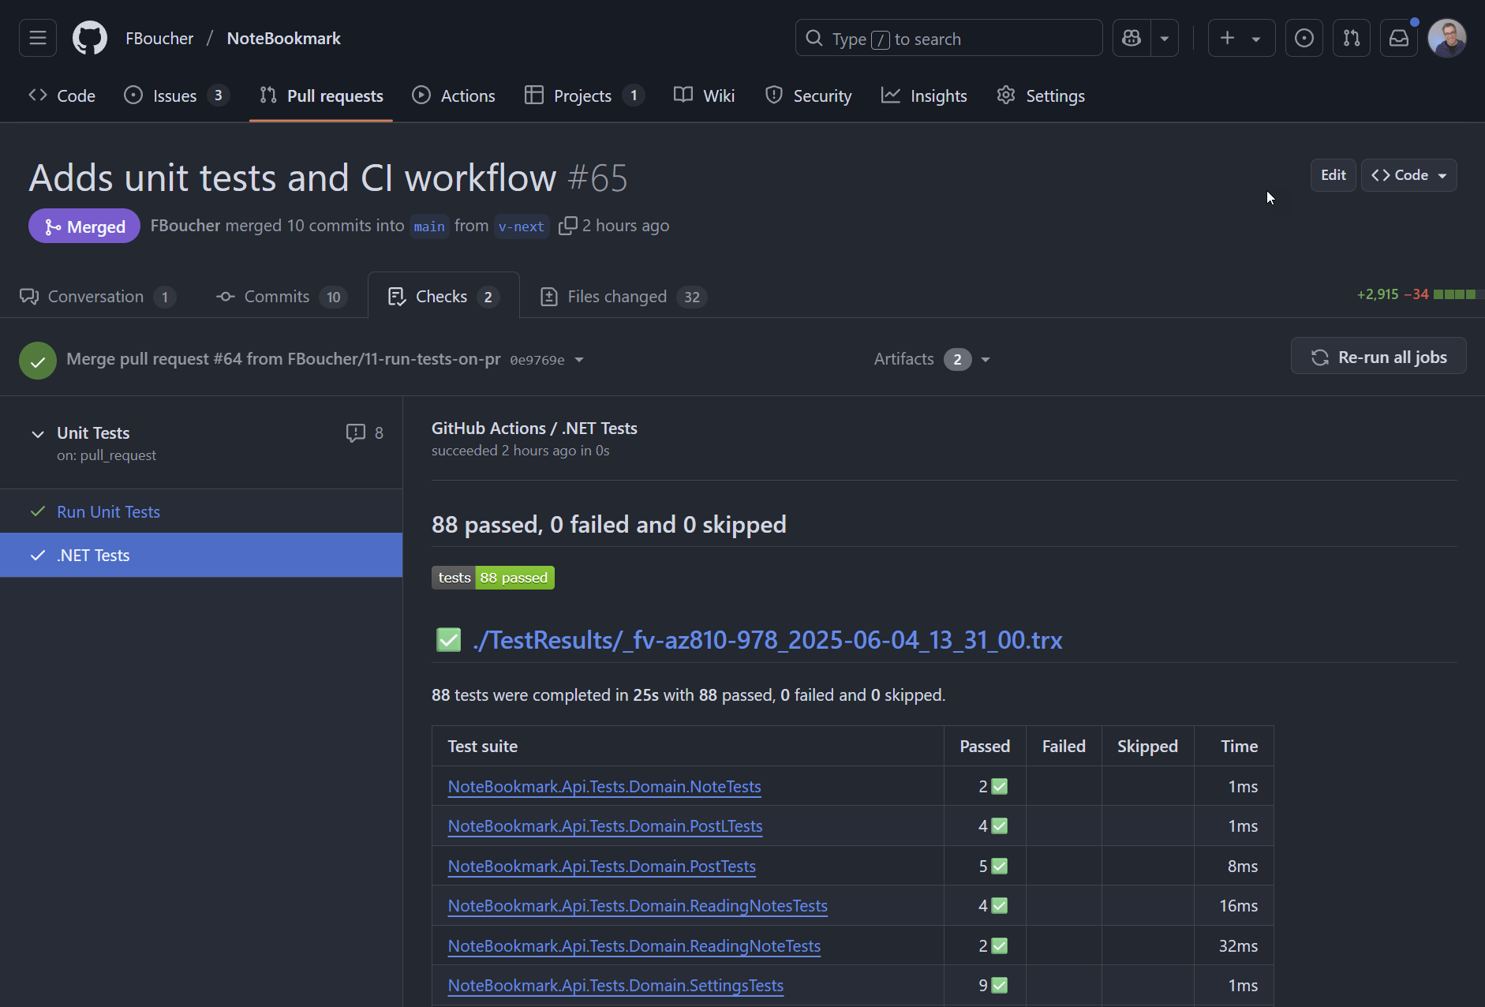This screenshot has width=1485, height=1007.
Task: Open the user profile avatar menu
Action: (x=1447, y=38)
